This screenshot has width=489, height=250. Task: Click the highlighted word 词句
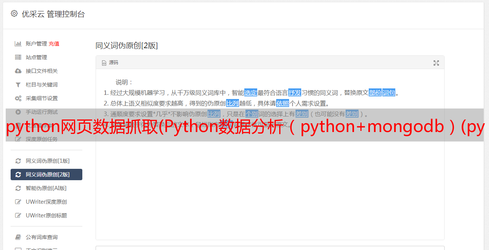coord(389,93)
